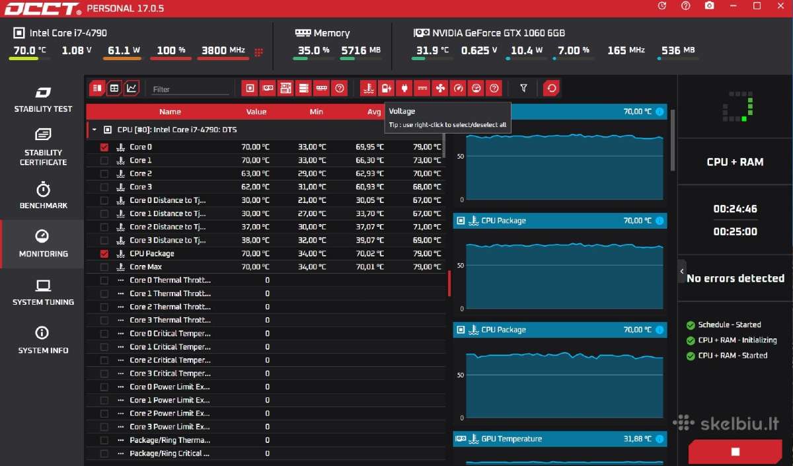Click the NVIDIA GeForce GTX 1060 6GB header
The height and width of the screenshot is (466, 793).
(x=498, y=33)
